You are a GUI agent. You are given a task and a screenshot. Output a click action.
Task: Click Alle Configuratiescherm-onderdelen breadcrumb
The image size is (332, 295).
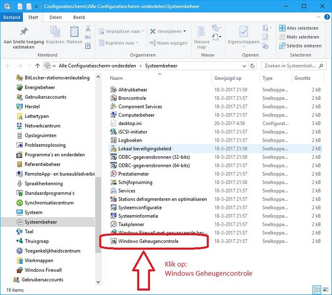point(97,66)
